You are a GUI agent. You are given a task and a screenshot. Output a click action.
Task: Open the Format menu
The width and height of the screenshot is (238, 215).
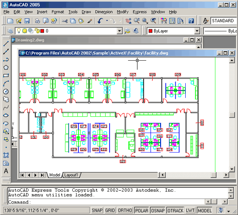pyautogui.click(x=58, y=12)
